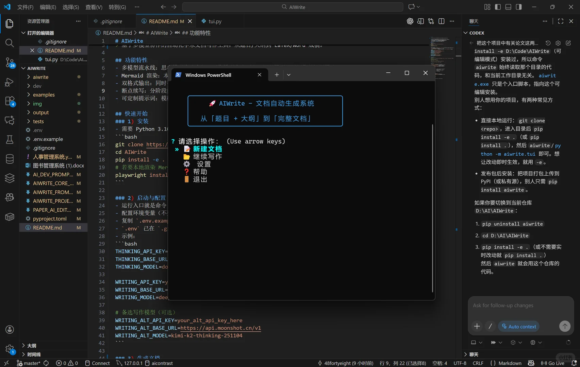Open the Extensions view icon
Viewport: 580px width, 367px height.
point(10,101)
